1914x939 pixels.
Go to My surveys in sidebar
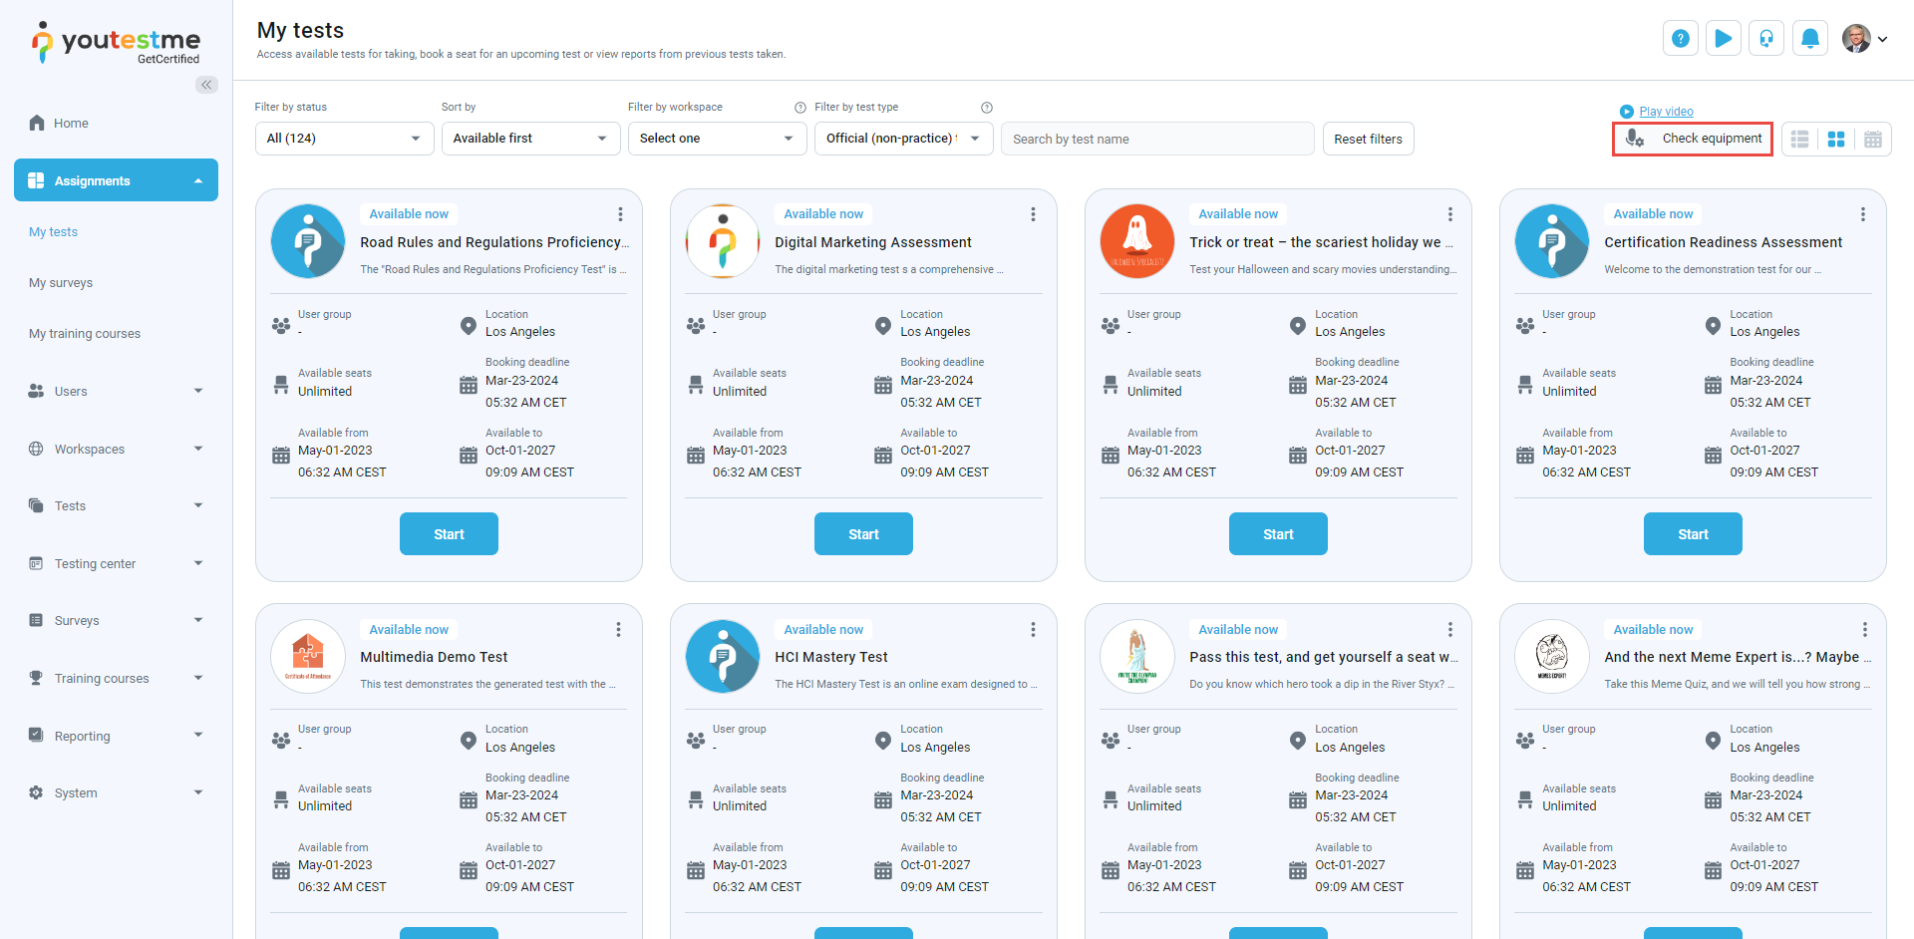[61, 283]
